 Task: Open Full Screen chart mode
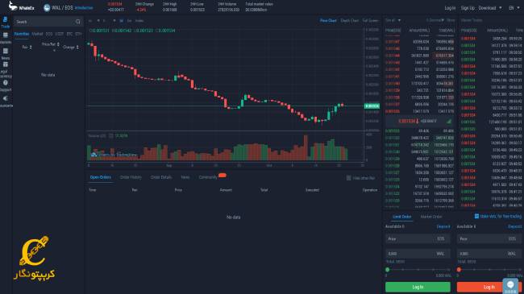(x=371, y=21)
